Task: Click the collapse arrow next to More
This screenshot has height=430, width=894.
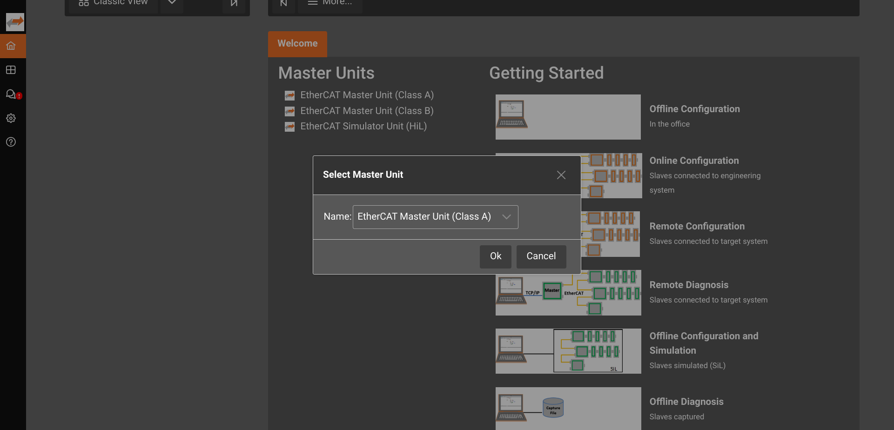Action: (283, 2)
